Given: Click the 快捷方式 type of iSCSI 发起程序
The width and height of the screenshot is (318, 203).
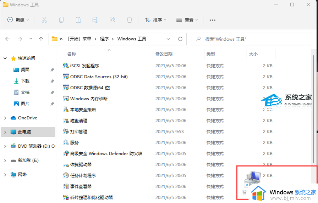Looking at the screenshot, I should (x=215, y=66).
